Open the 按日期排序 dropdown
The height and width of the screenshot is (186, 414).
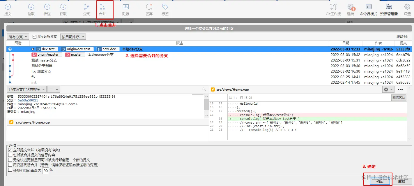pyautogui.click(x=73, y=37)
